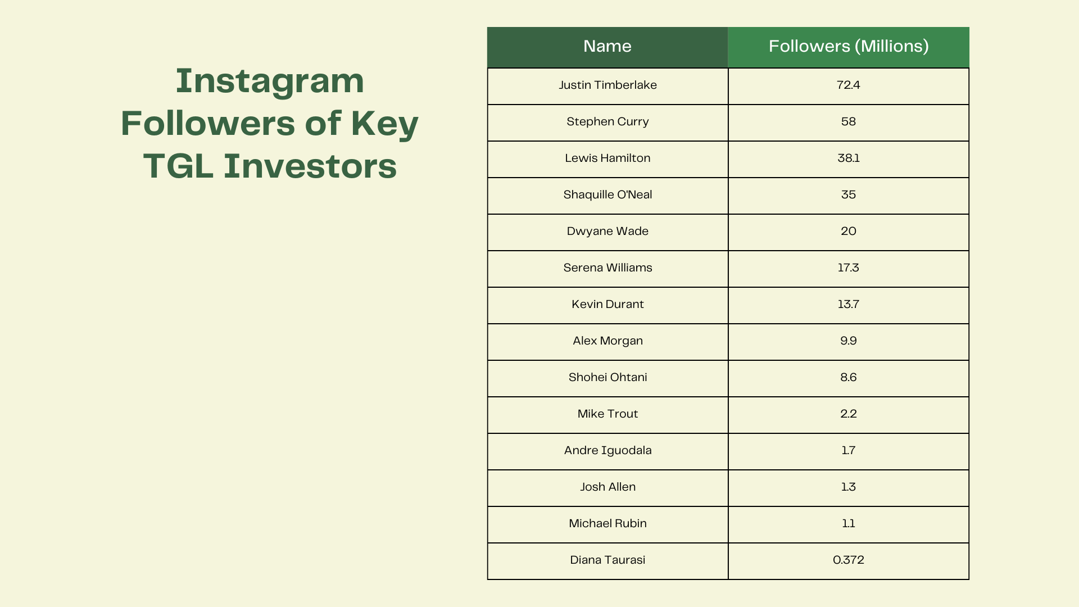This screenshot has height=607, width=1079.
Task: Select the Stephen Curry name cell
Action: point(607,122)
